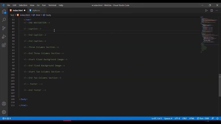Open the Source Control view

pyautogui.click(x=4, y=28)
